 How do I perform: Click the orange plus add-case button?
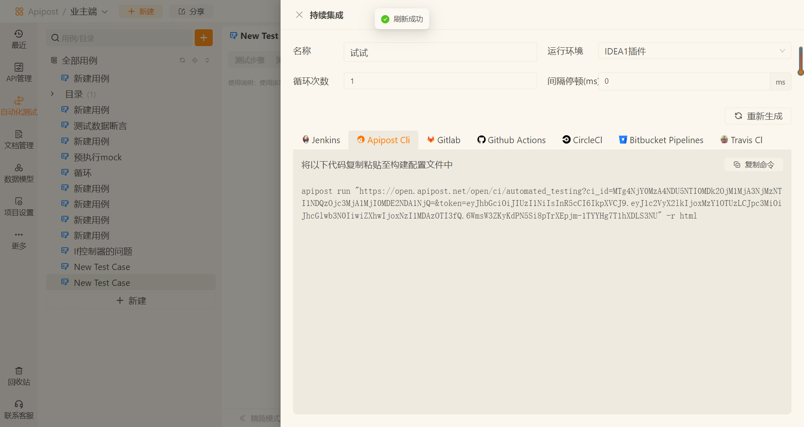[x=204, y=38]
